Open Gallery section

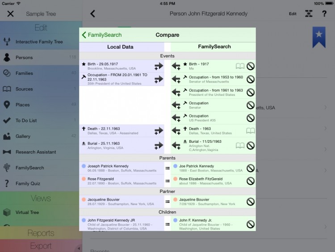tap(41, 136)
